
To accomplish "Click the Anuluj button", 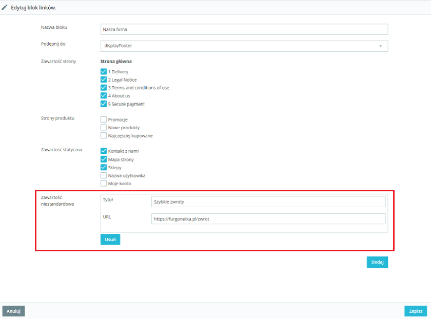I will (13, 311).
